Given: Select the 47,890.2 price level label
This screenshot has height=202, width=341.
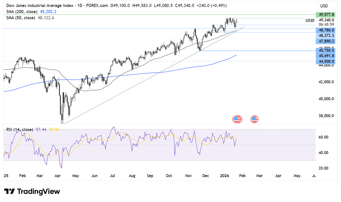Looking at the screenshot, I should pos(325,41).
